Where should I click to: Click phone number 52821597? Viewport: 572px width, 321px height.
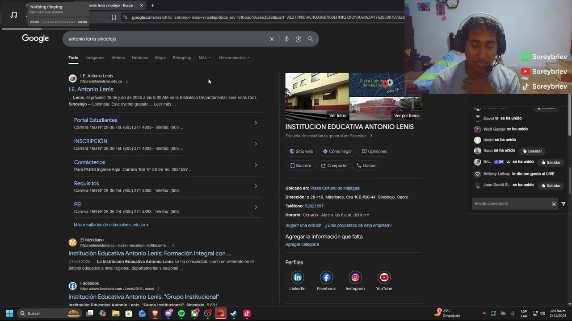[314, 206]
